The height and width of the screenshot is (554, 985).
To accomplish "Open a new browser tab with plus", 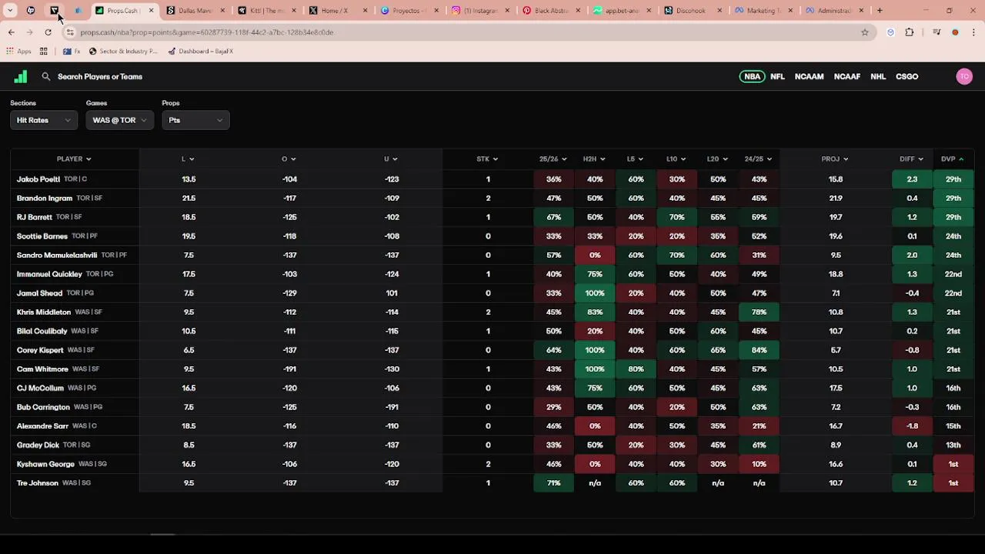I will pyautogui.click(x=880, y=11).
